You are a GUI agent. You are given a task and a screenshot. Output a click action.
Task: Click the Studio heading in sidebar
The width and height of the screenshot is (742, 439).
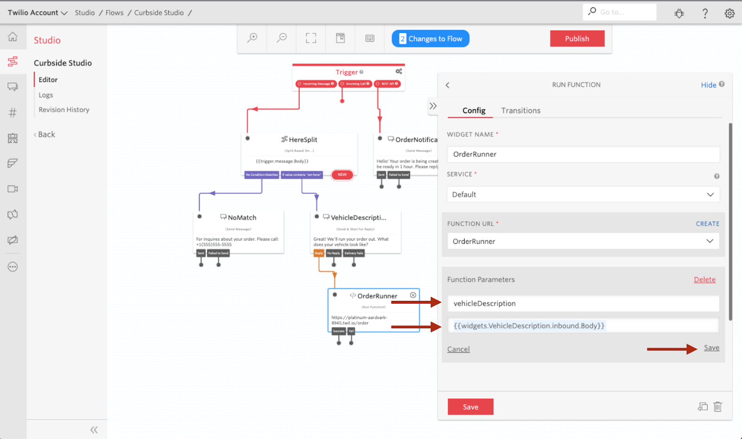(47, 40)
